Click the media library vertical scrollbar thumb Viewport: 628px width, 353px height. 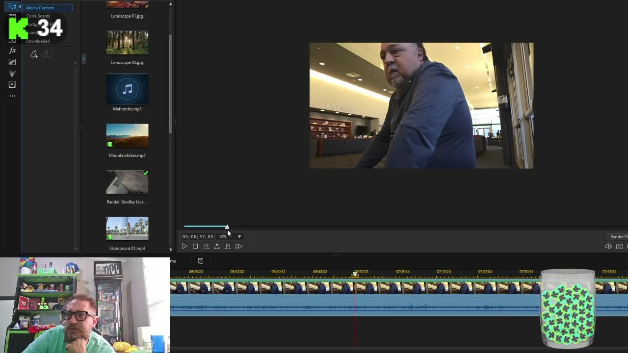pyautogui.click(x=171, y=83)
